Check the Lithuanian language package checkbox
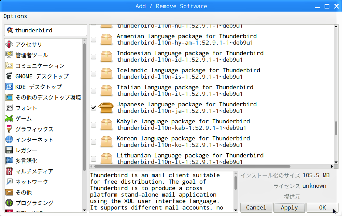 (94, 158)
